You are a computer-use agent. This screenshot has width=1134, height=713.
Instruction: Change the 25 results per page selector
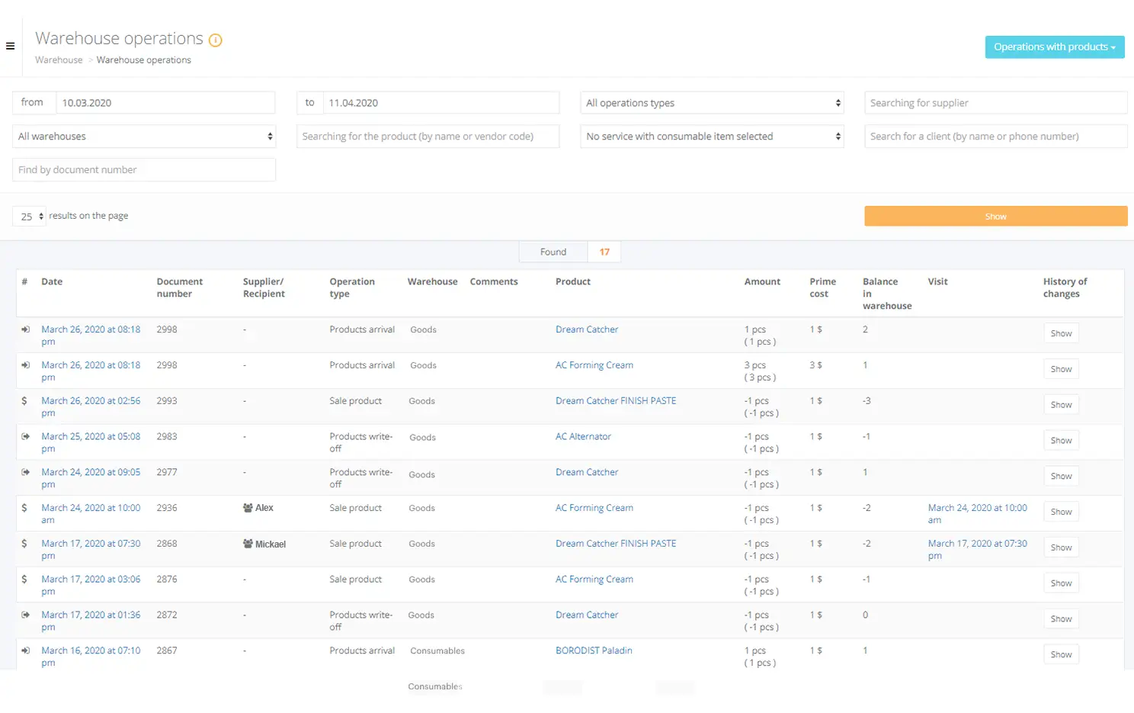tap(30, 217)
